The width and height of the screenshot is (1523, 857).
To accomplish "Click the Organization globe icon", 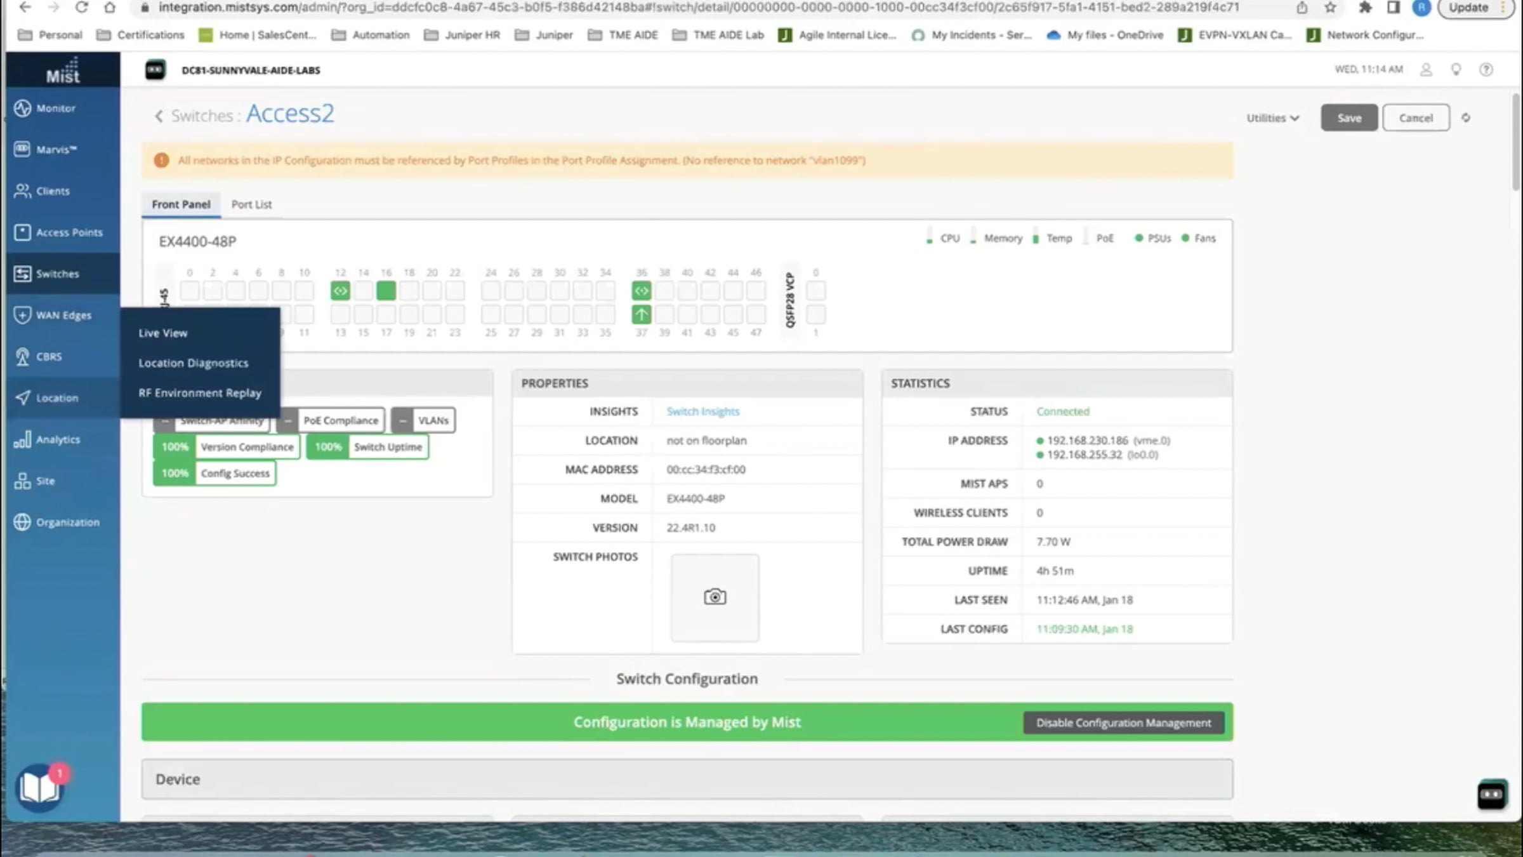I will [22, 522].
